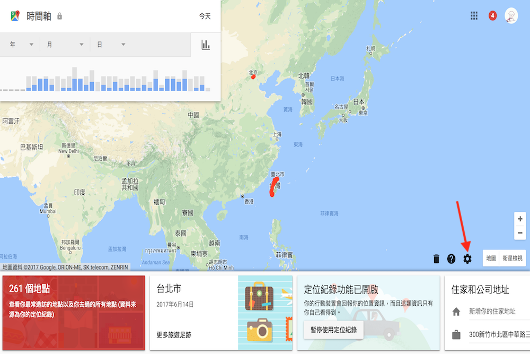The width and height of the screenshot is (530, 354).
Task: Click 新增你的住家地址 entry
Action: click(492, 312)
